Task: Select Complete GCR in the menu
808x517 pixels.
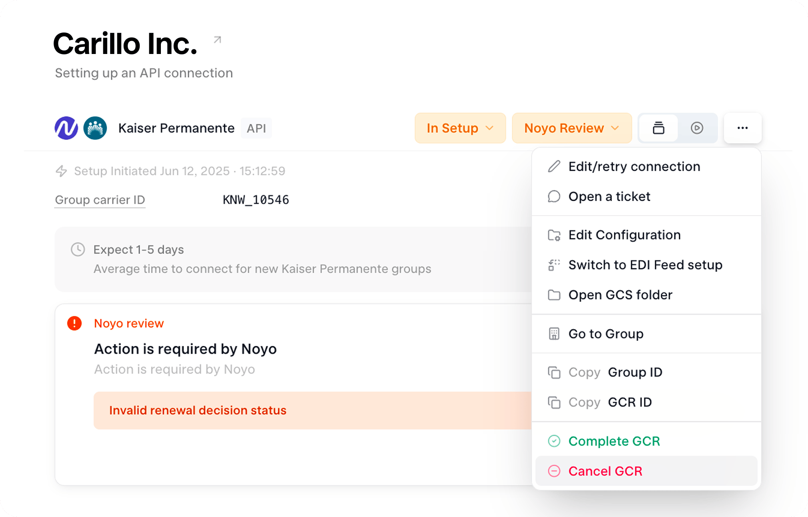Action: tap(646, 441)
